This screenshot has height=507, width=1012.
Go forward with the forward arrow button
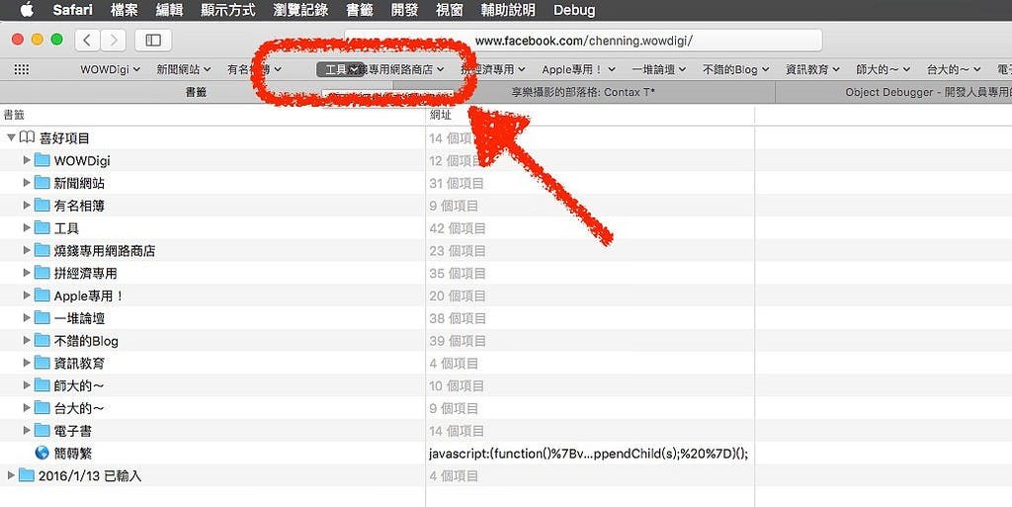pyautogui.click(x=113, y=40)
